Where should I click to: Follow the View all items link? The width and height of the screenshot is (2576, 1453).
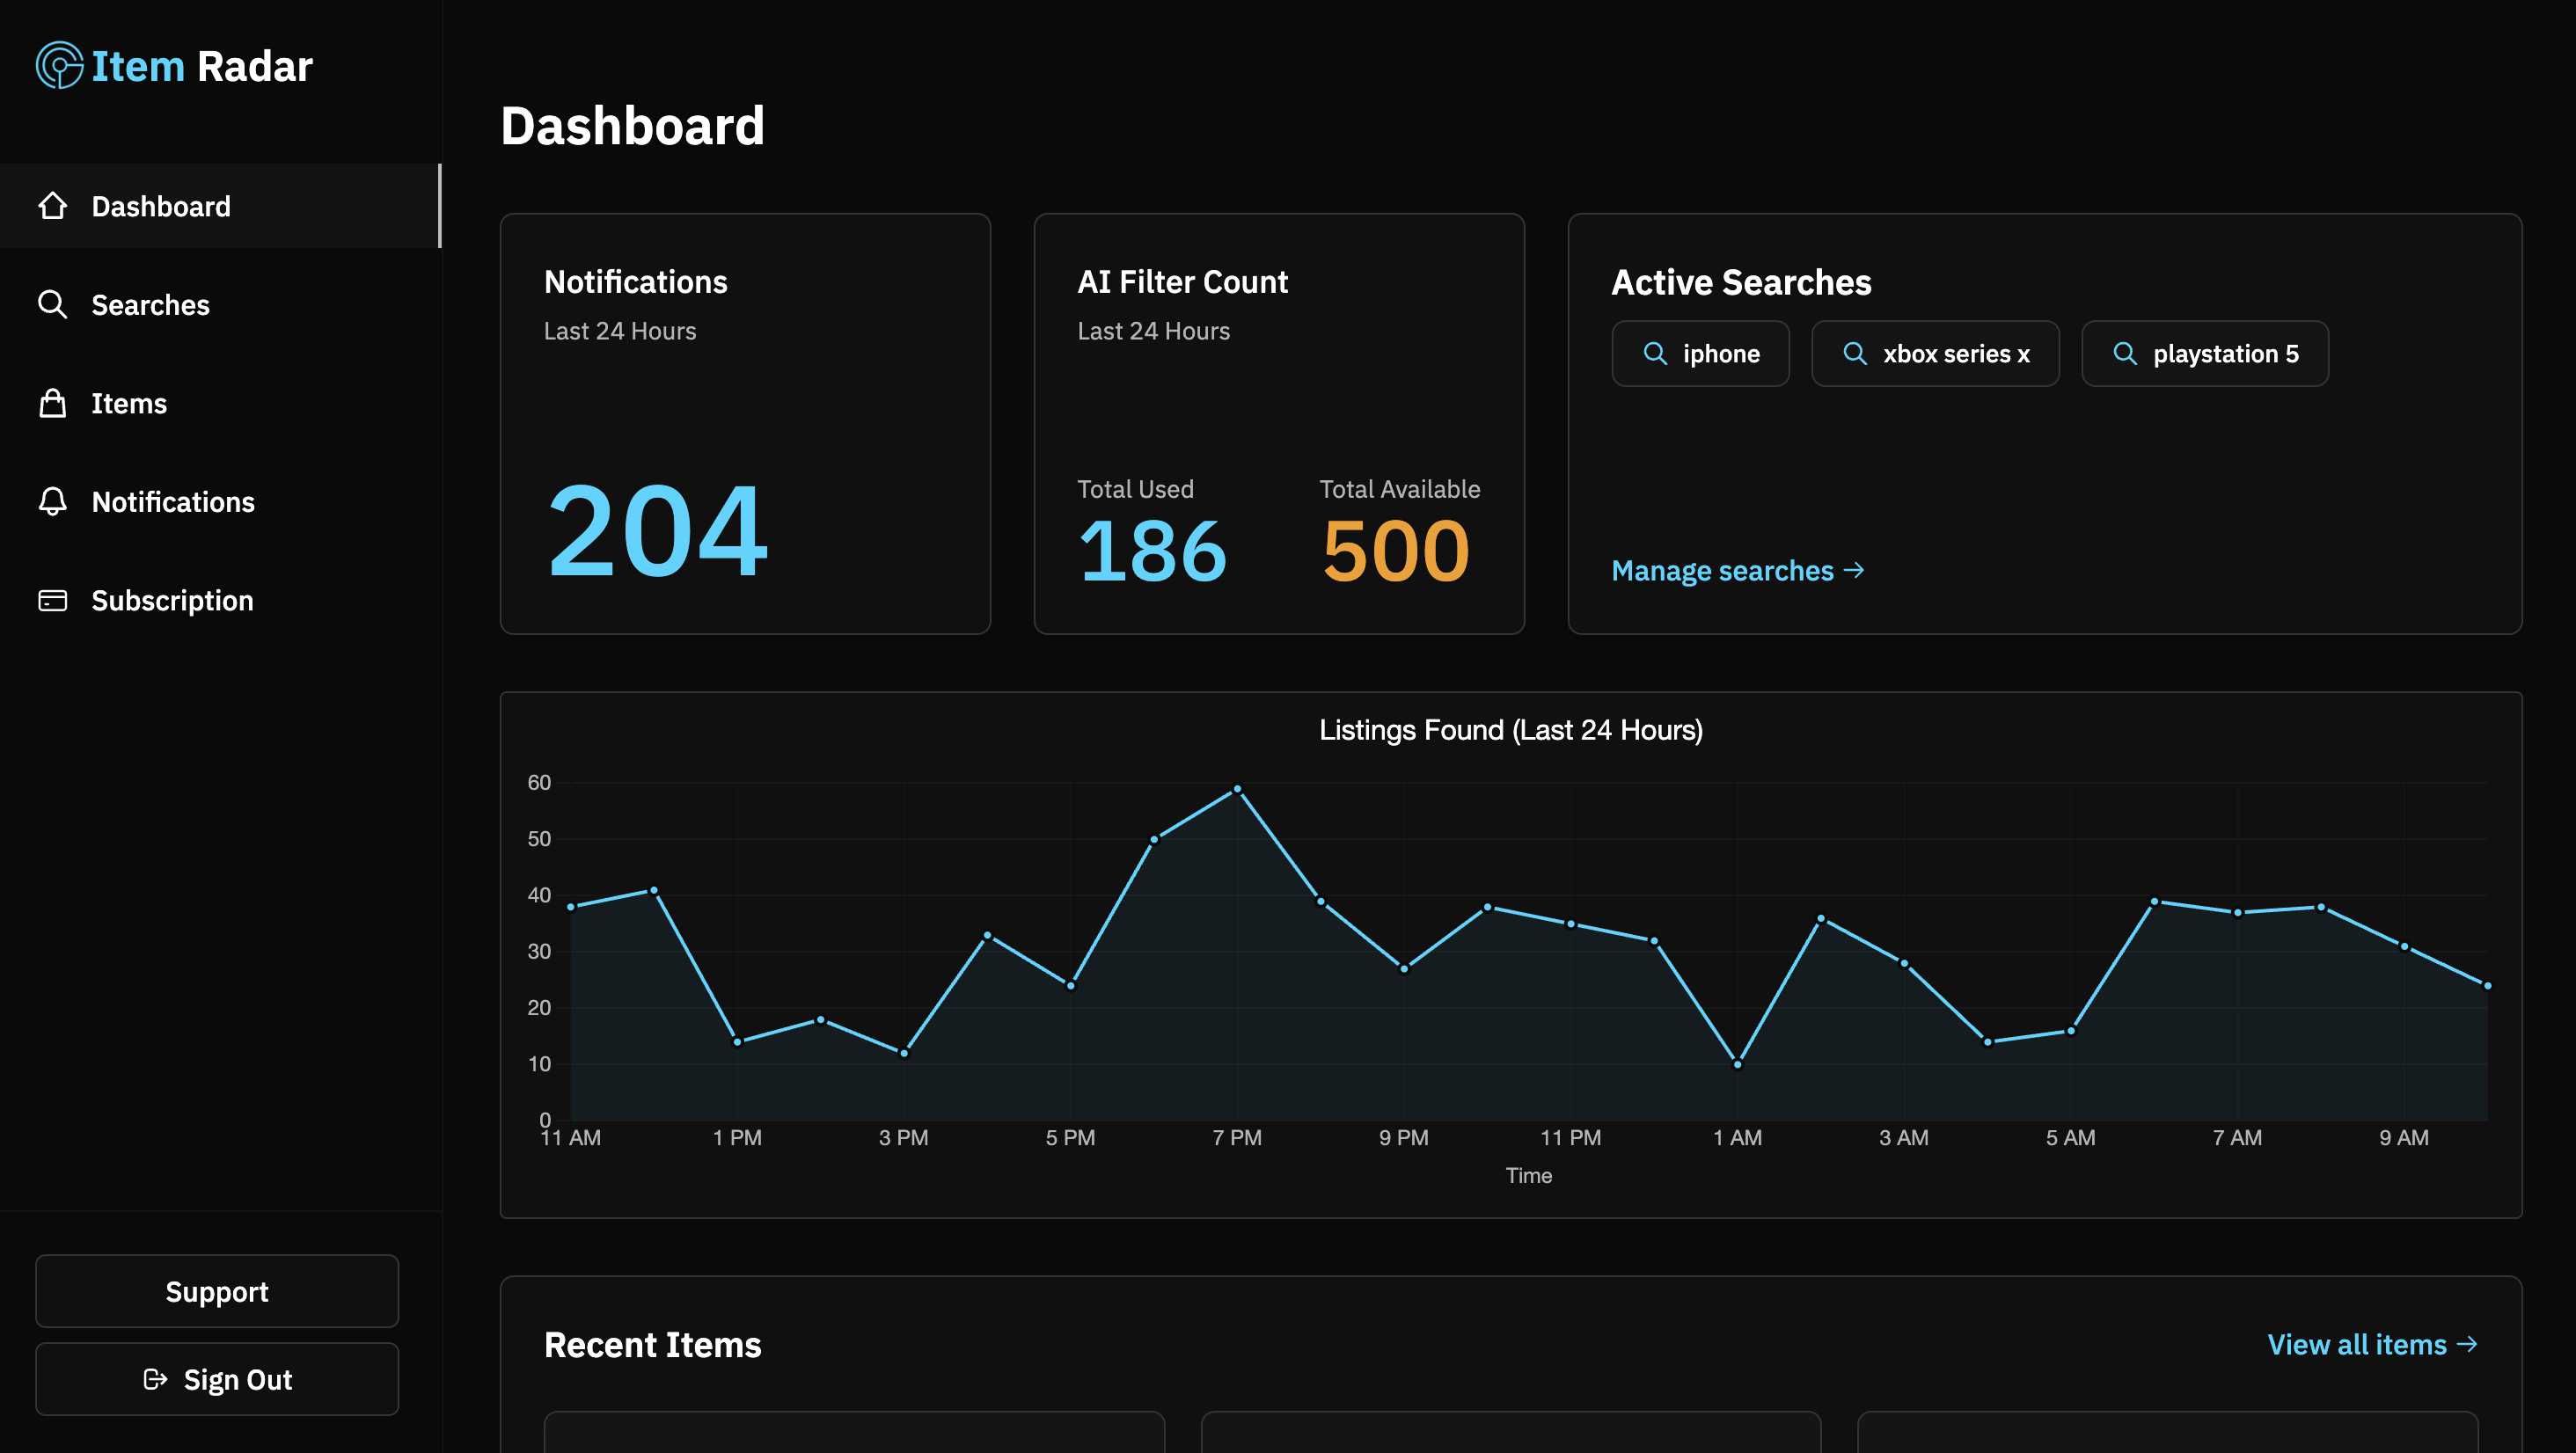[2371, 1344]
